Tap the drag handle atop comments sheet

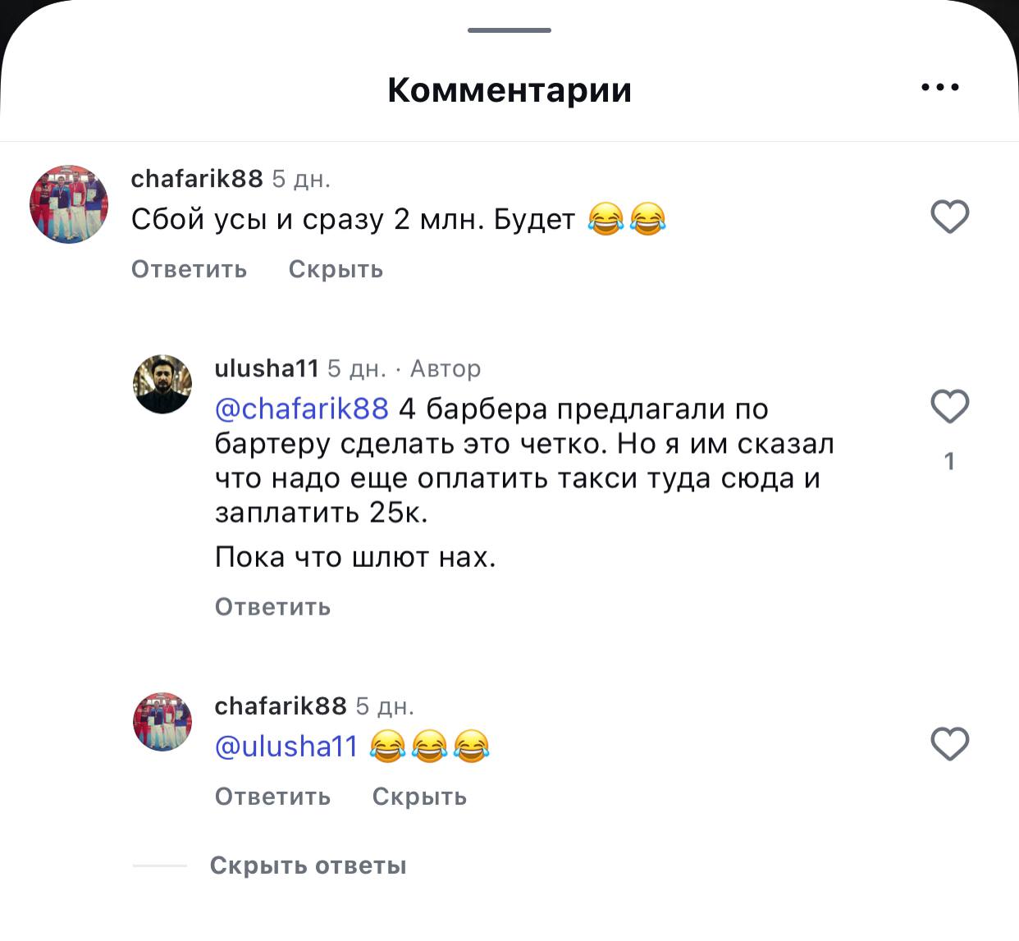point(509,30)
